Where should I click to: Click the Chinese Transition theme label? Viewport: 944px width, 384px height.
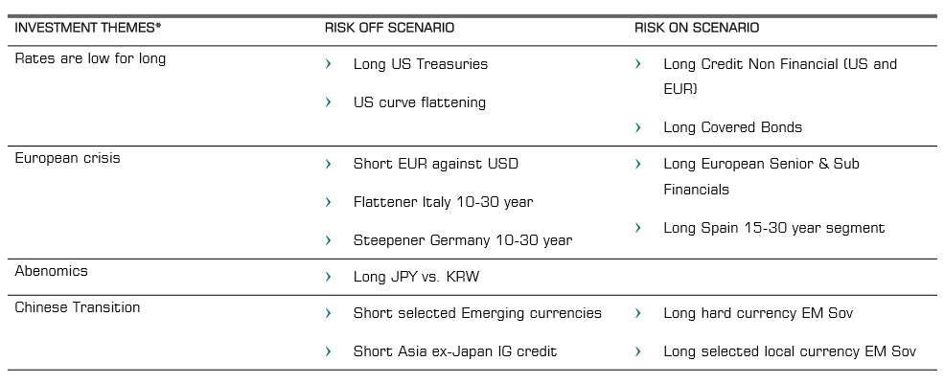coord(77,307)
